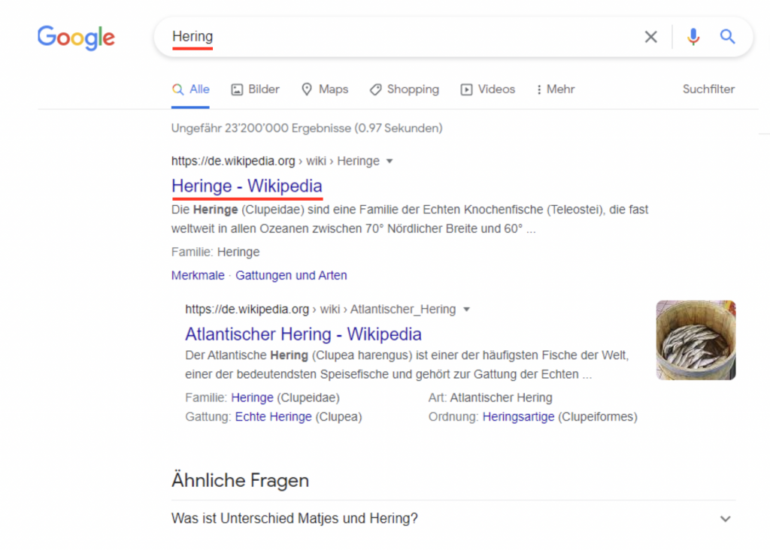Click the 'Art: Atlantischer Hering' text
This screenshot has height=550, width=770.
[x=490, y=397]
